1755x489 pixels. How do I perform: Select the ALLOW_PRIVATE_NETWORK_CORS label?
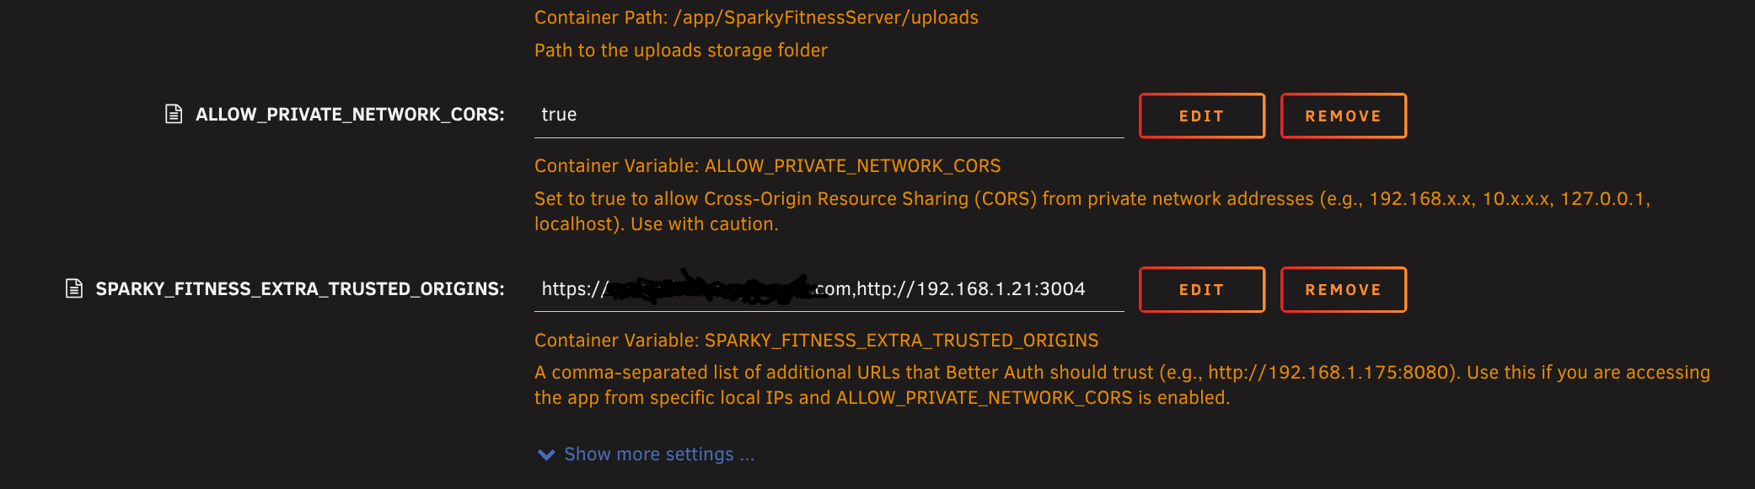[x=350, y=115]
